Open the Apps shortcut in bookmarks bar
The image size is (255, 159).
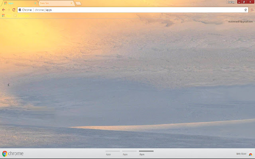tap(7, 16)
